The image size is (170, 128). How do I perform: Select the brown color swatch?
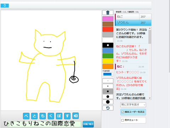coord(108,24)
